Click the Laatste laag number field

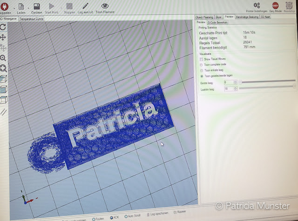pyautogui.click(x=229, y=89)
